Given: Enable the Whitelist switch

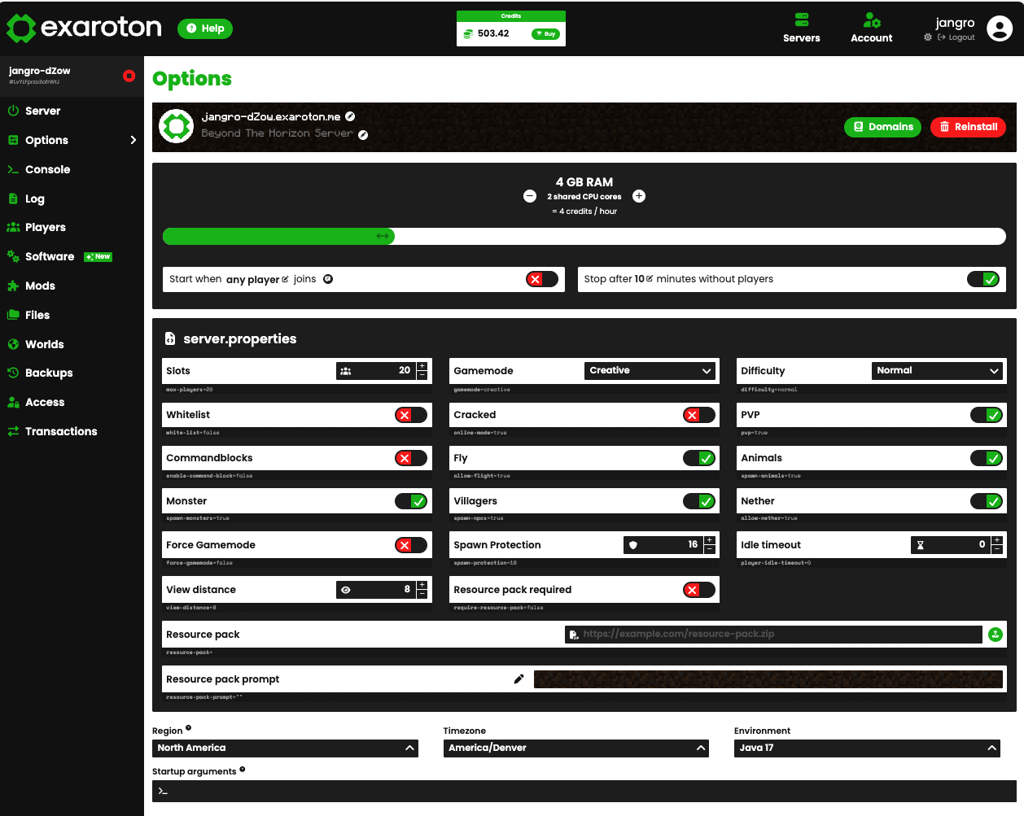Looking at the screenshot, I should pyautogui.click(x=411, y=415).
